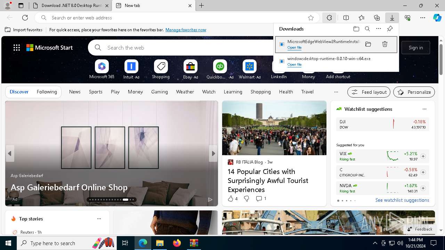The image size is (445, 250).
Task: Click the Downloads toolbar icon
Action: click(x=392, y=18)
